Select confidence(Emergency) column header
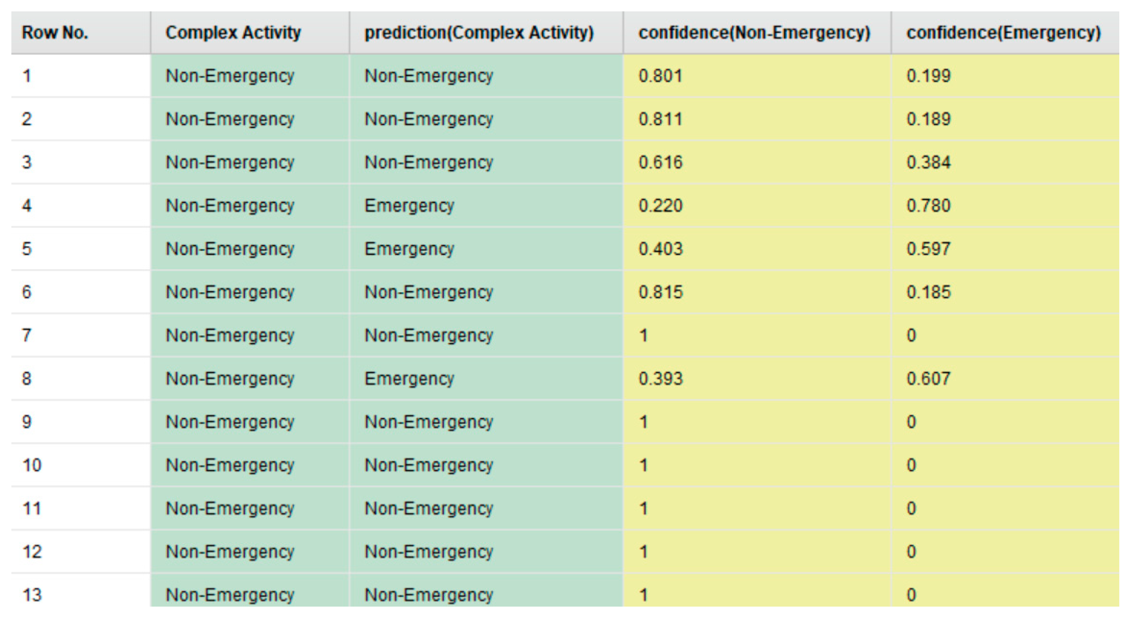Image resolution: width=1132 pixels, height=621 pixels. point(1003,32)
